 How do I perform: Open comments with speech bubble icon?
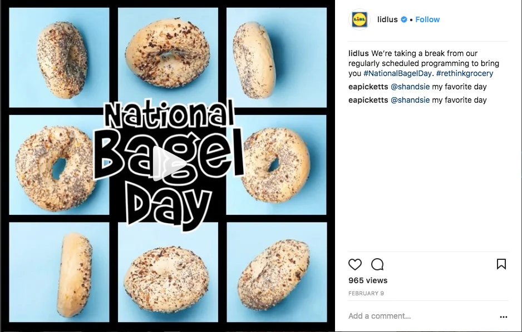click(377, 264)
